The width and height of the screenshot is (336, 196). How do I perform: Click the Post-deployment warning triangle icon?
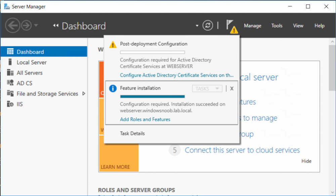pos(113,45)
